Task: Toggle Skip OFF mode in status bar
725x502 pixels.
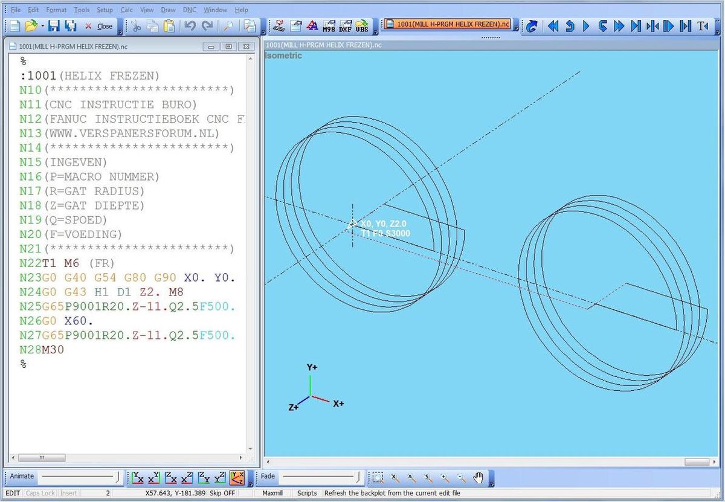Action: click(x=221, y=493)
